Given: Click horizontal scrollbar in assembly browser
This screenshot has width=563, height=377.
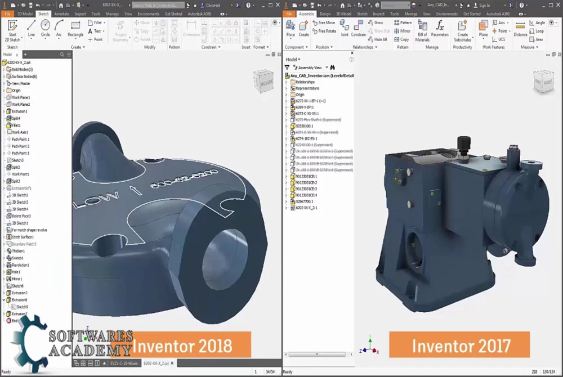Looking at the screenshot, I should click(318, 354).
